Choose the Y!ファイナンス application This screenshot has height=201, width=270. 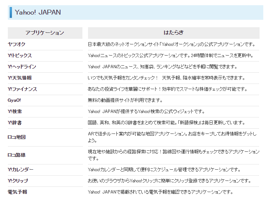point(22,89)
